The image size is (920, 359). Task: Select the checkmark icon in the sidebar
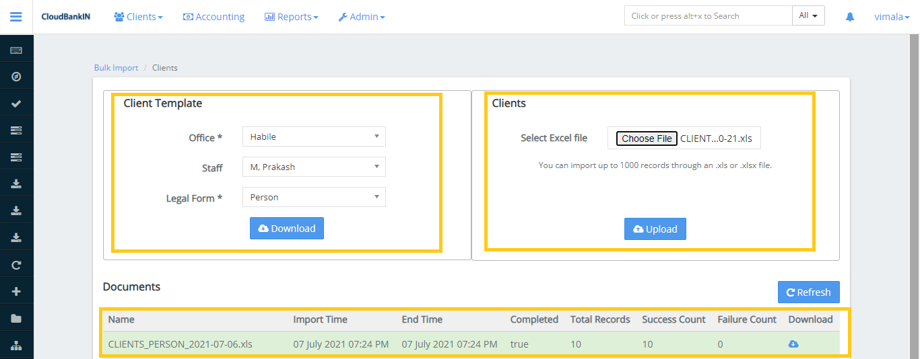pyautogui.click(x=16, y=104)
